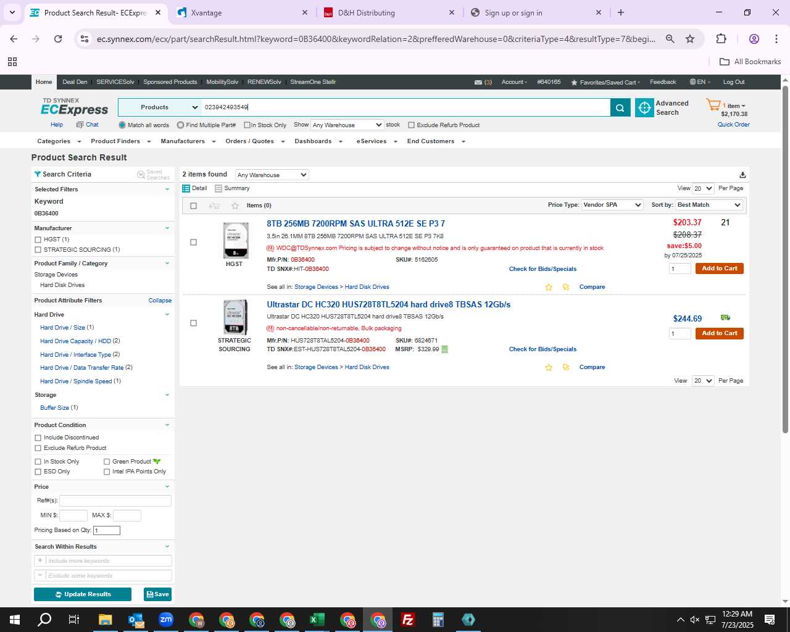Check Include Discontinued option
This screenshot has width=790, height=632.
point(38,438)
